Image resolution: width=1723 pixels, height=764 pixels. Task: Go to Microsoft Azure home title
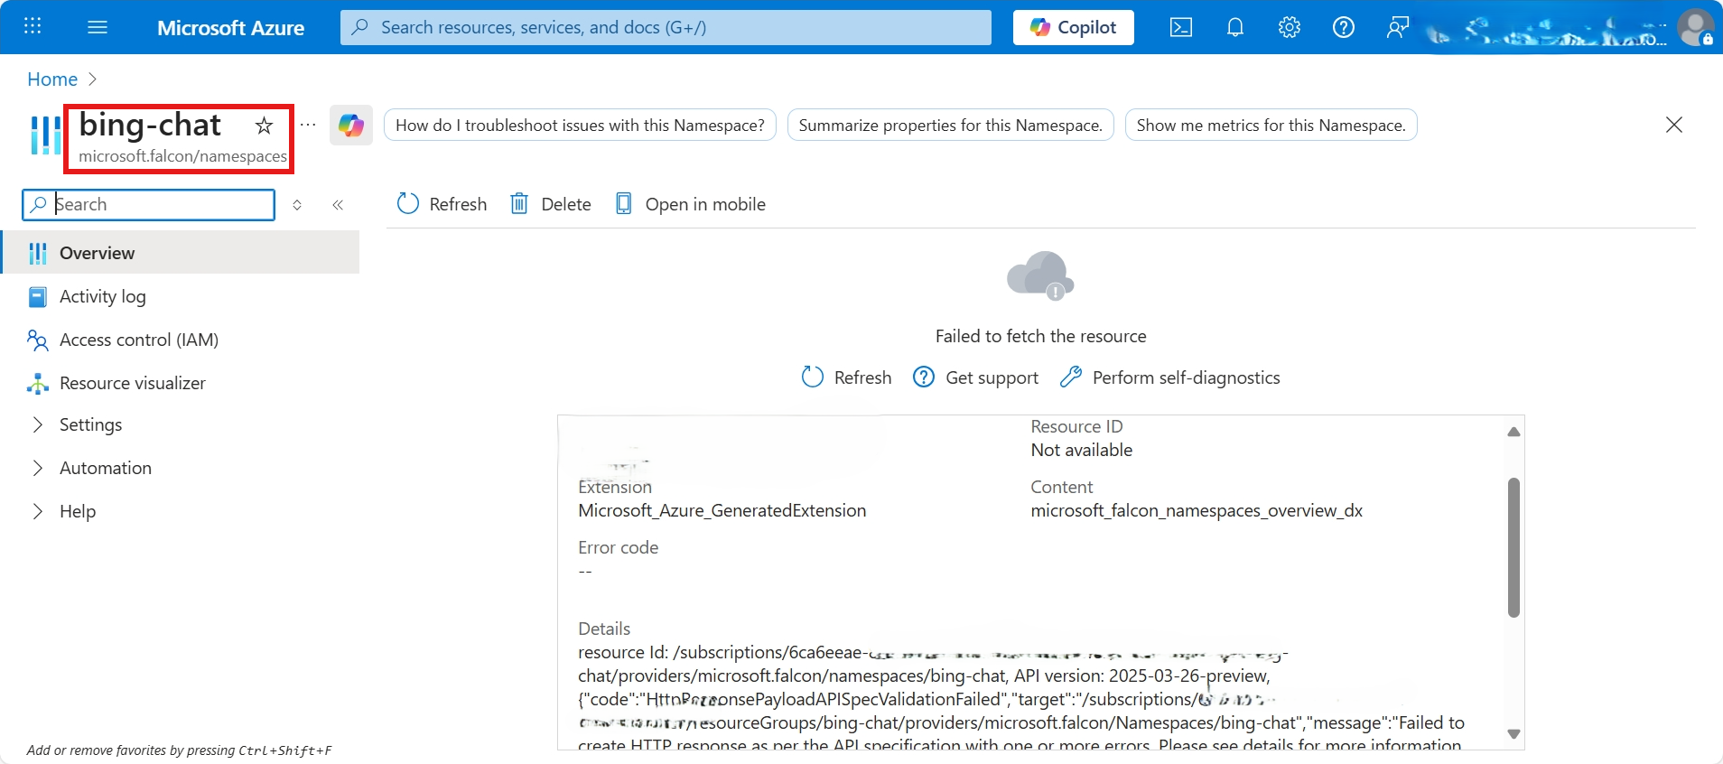click(x=230, y=28)
